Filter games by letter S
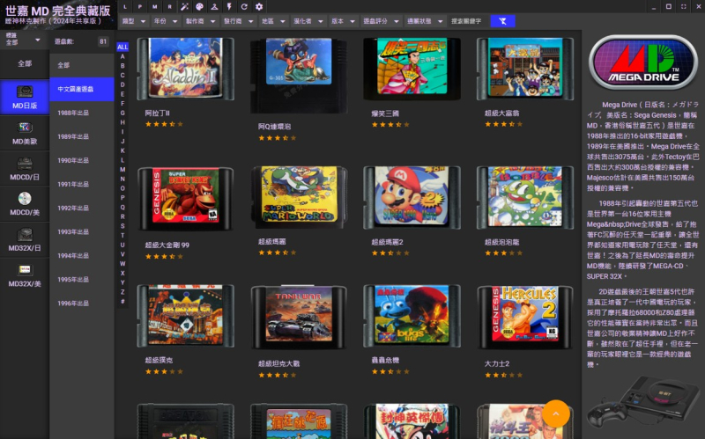The width and height of the screenshot is (705, 439). [x=122, y=226]
